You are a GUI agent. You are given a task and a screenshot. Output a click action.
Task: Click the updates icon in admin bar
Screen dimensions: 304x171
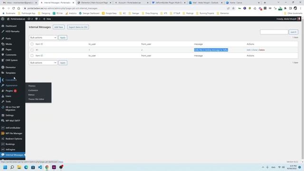(x=29, y=19)
